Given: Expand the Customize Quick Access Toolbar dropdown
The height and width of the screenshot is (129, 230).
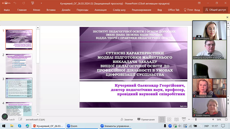Looking at the screenshot, I should (x=41, y=3).
